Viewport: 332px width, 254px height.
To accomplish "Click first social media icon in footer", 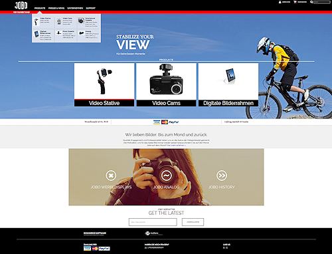I will (224, 247).
